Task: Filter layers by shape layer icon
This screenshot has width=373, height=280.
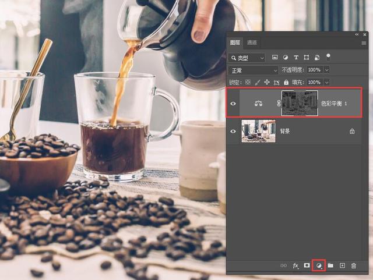Action: coord(307,57)
